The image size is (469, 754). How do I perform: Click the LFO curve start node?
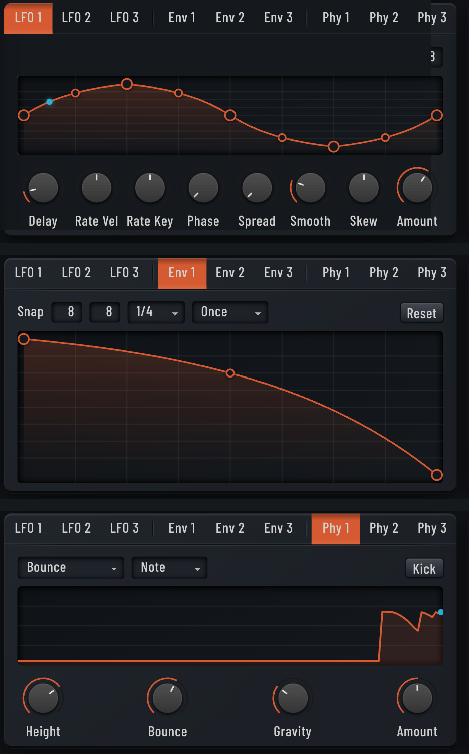tap(24, 115)
